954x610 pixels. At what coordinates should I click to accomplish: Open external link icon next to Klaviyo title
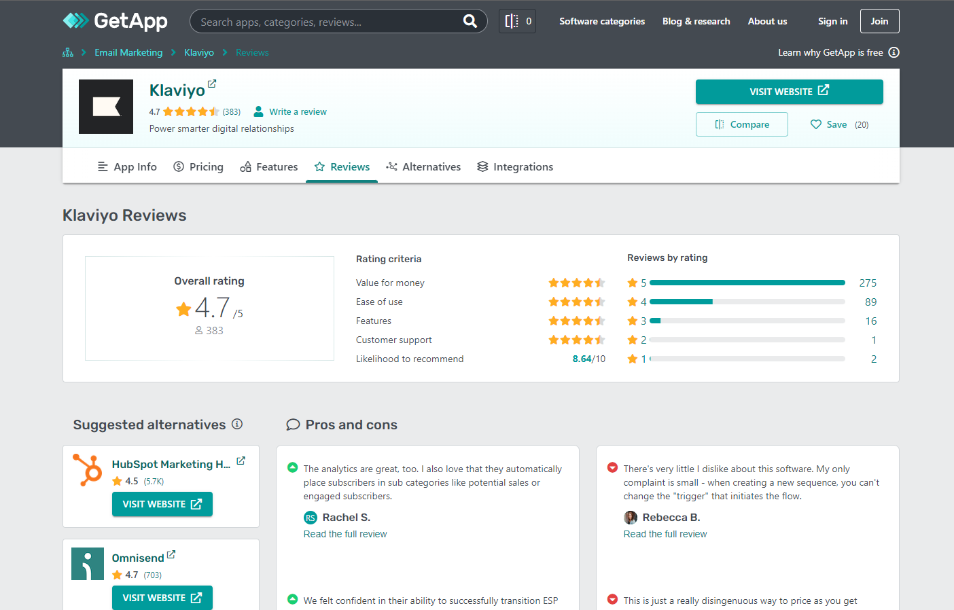point(212,84)
